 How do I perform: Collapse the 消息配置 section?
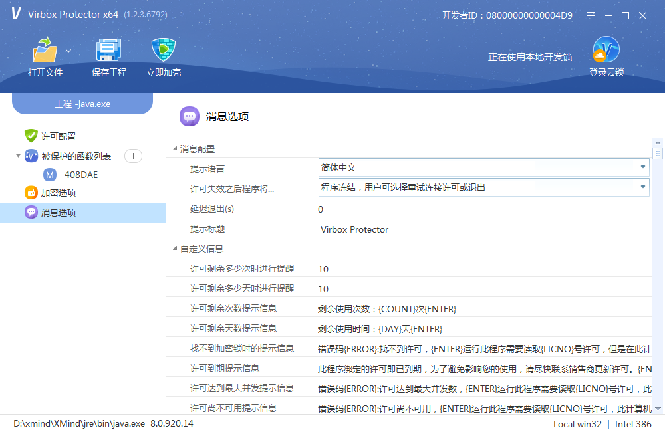175,148
